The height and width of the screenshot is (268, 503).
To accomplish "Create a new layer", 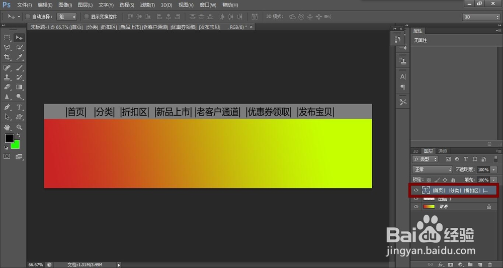I will tap(480, 264).
